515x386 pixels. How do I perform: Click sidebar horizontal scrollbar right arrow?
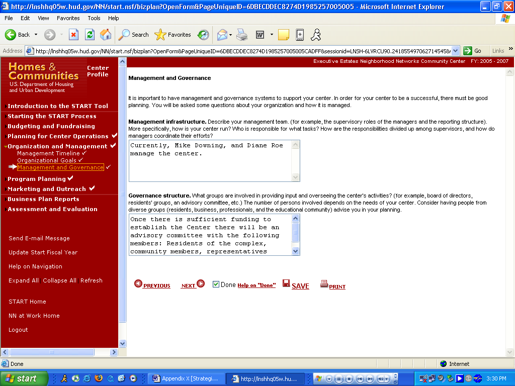pyautogui.click(x=114, y=352)
